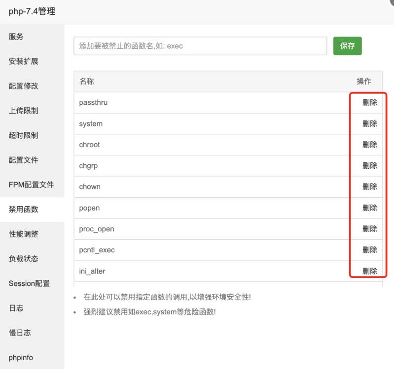Select the 超时限制 sidebar item

pyautogui.click(x=23, y=135)
